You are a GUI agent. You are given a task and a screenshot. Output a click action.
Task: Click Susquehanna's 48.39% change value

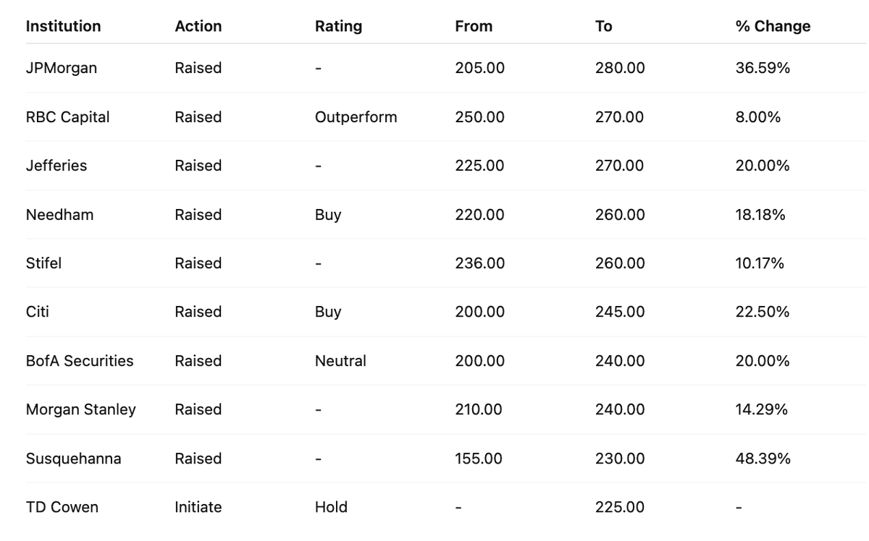point(763,459)
